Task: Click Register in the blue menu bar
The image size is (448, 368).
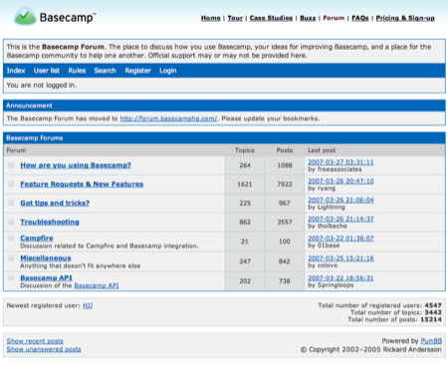Action: pyautogui.click(x=138, y=71)
